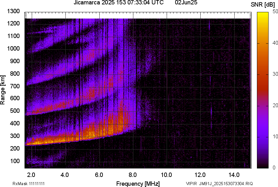Viewport: 278px width, 187px height.
Task: Click the range tick label '200'
Action: point(15,149)
